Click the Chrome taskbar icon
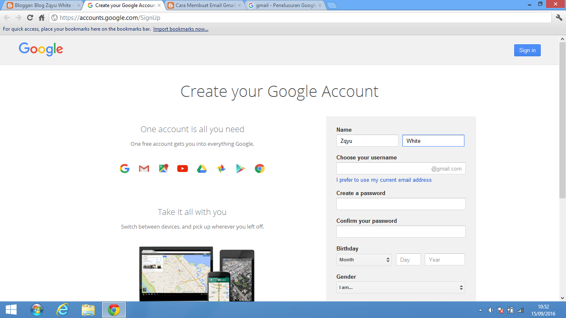 pyautogui.click(x=114, y=310)
